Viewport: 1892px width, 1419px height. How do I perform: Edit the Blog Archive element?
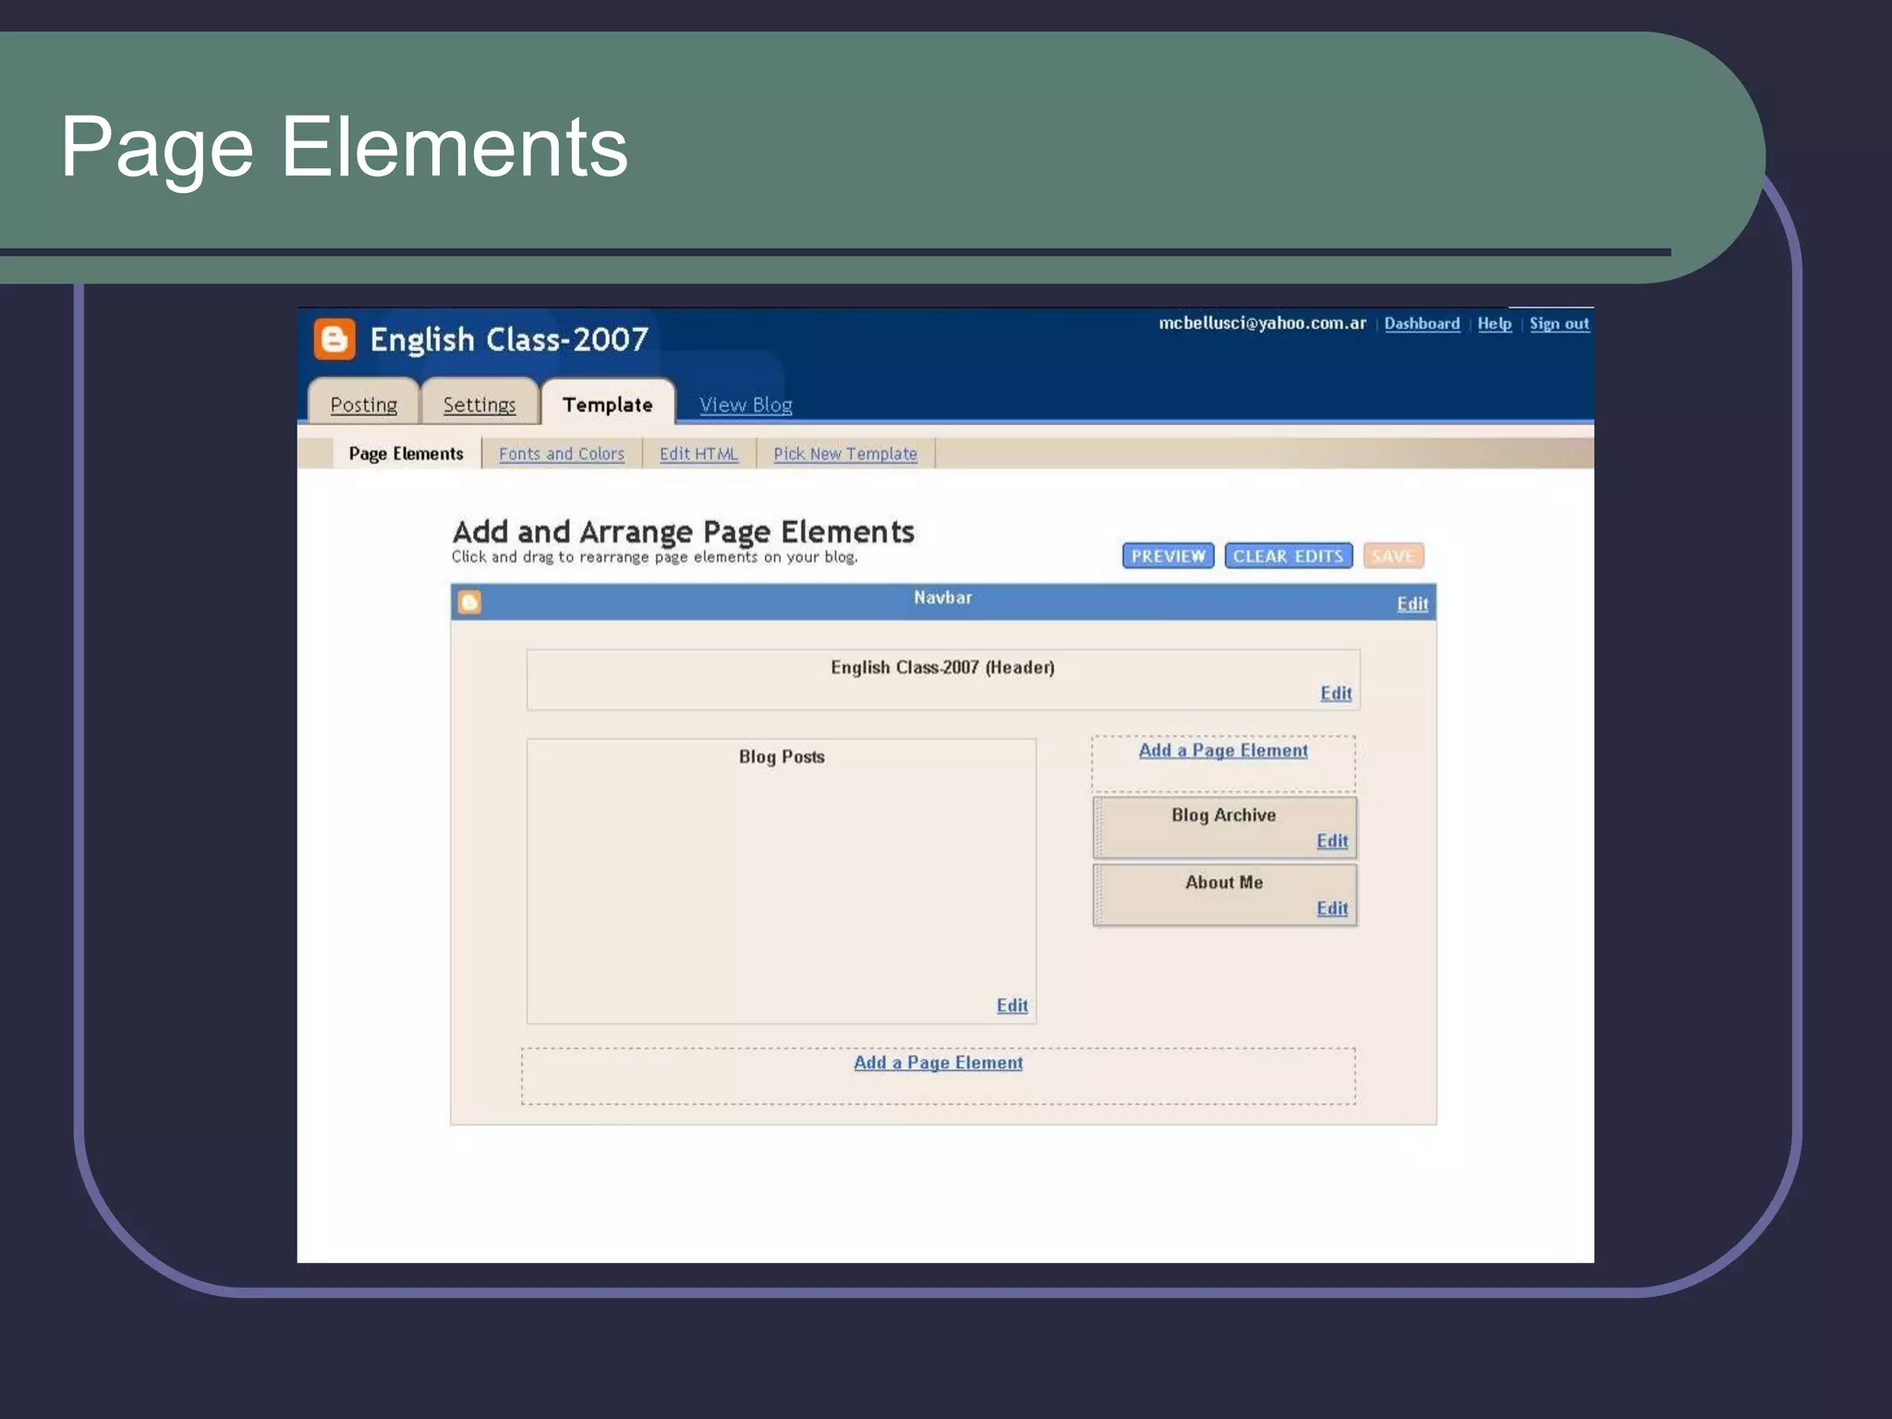pos(1331,842)
